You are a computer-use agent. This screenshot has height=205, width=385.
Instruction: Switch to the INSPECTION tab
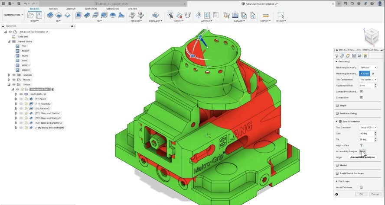click(x=91, y=9)
